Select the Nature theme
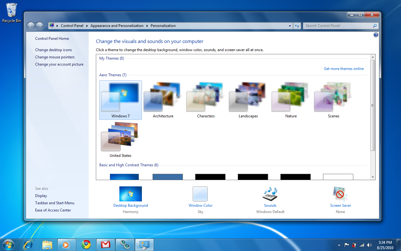The image size is (401, 251). click(291, 100)
